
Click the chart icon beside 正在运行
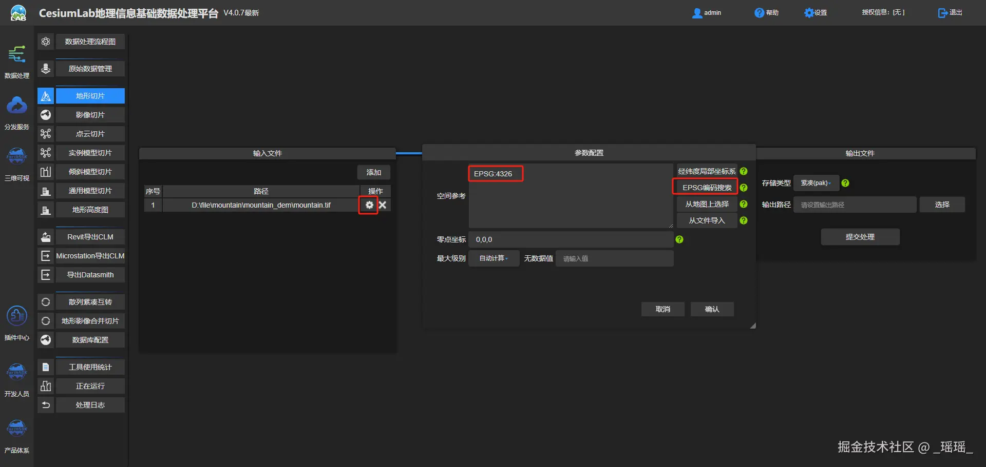(46, 386)
